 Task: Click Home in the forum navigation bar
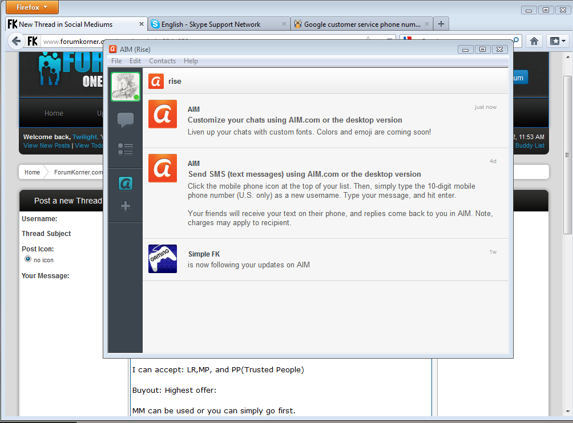click(x=54, y=113)
